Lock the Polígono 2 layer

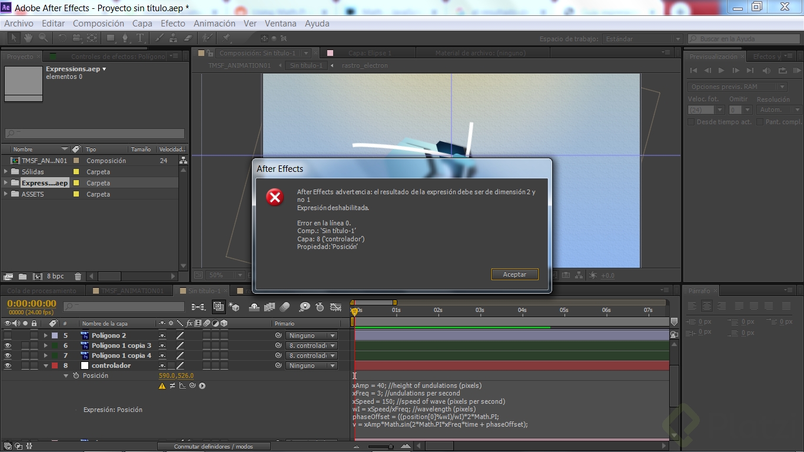34,335
